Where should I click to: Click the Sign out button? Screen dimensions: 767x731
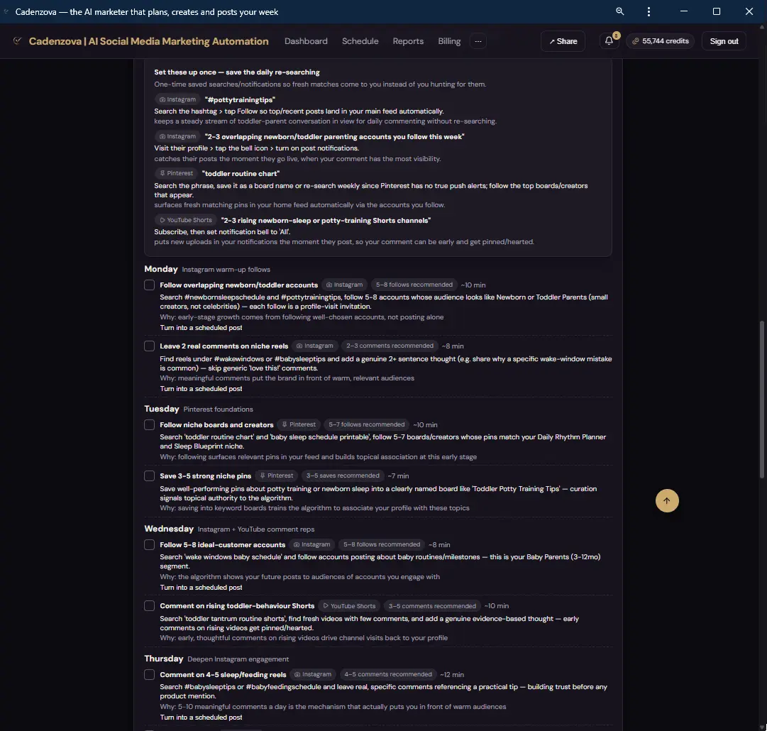coord(724,41)
